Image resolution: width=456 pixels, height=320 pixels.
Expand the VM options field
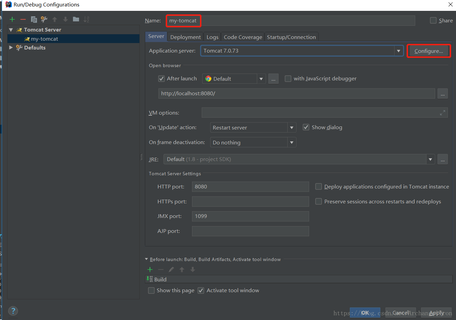click(442, 113)
